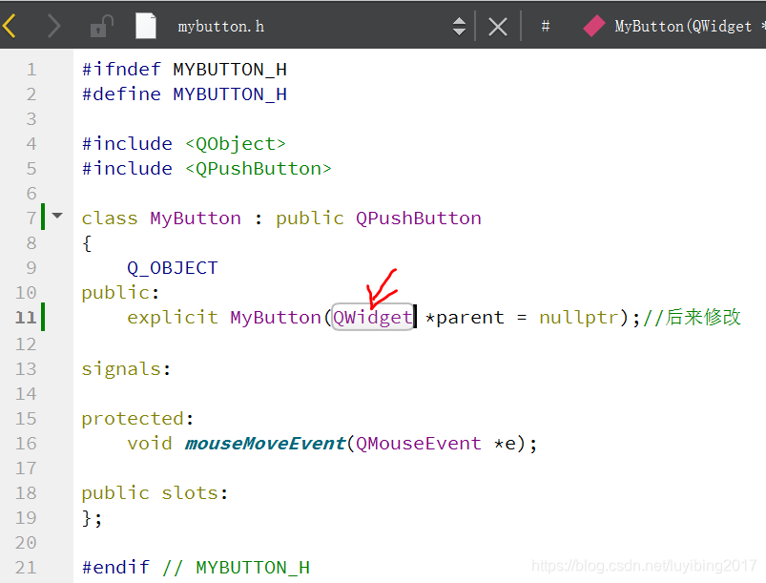Click the pink diamond symbol icon
This screenshot has width=766, height=583.
pyautogui.click(x=594, y=26)
